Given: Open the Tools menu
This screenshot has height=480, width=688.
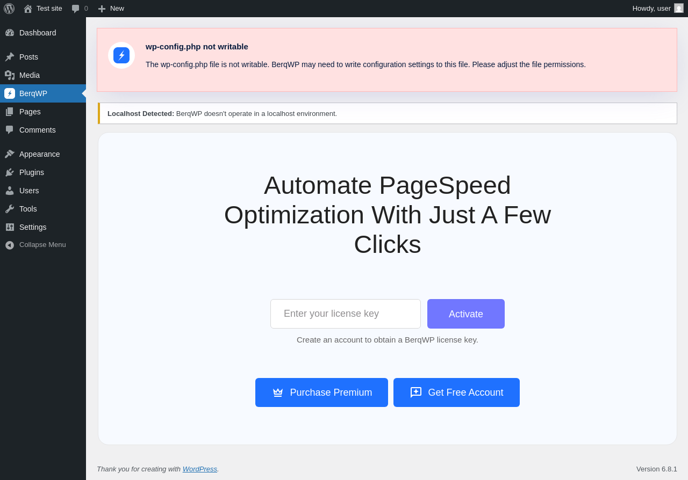Looking at the screenshot, I should 43,209.
